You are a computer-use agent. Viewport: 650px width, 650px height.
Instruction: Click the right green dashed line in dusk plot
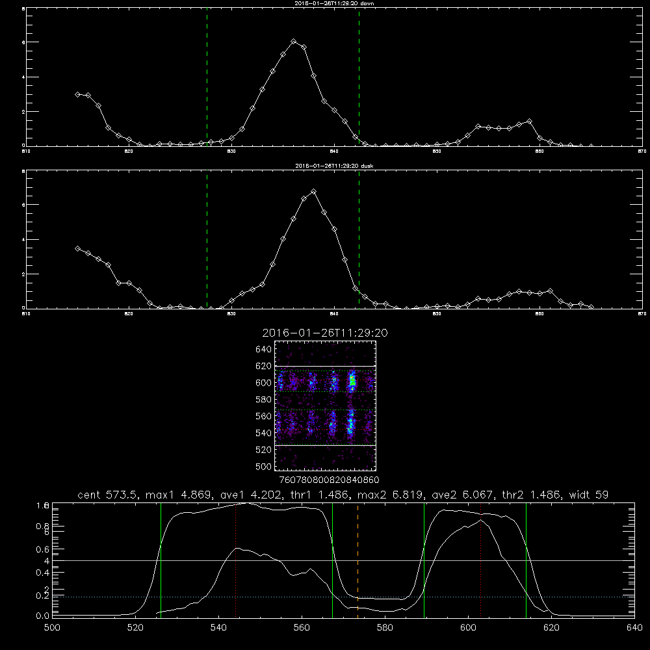pos(359,240)
